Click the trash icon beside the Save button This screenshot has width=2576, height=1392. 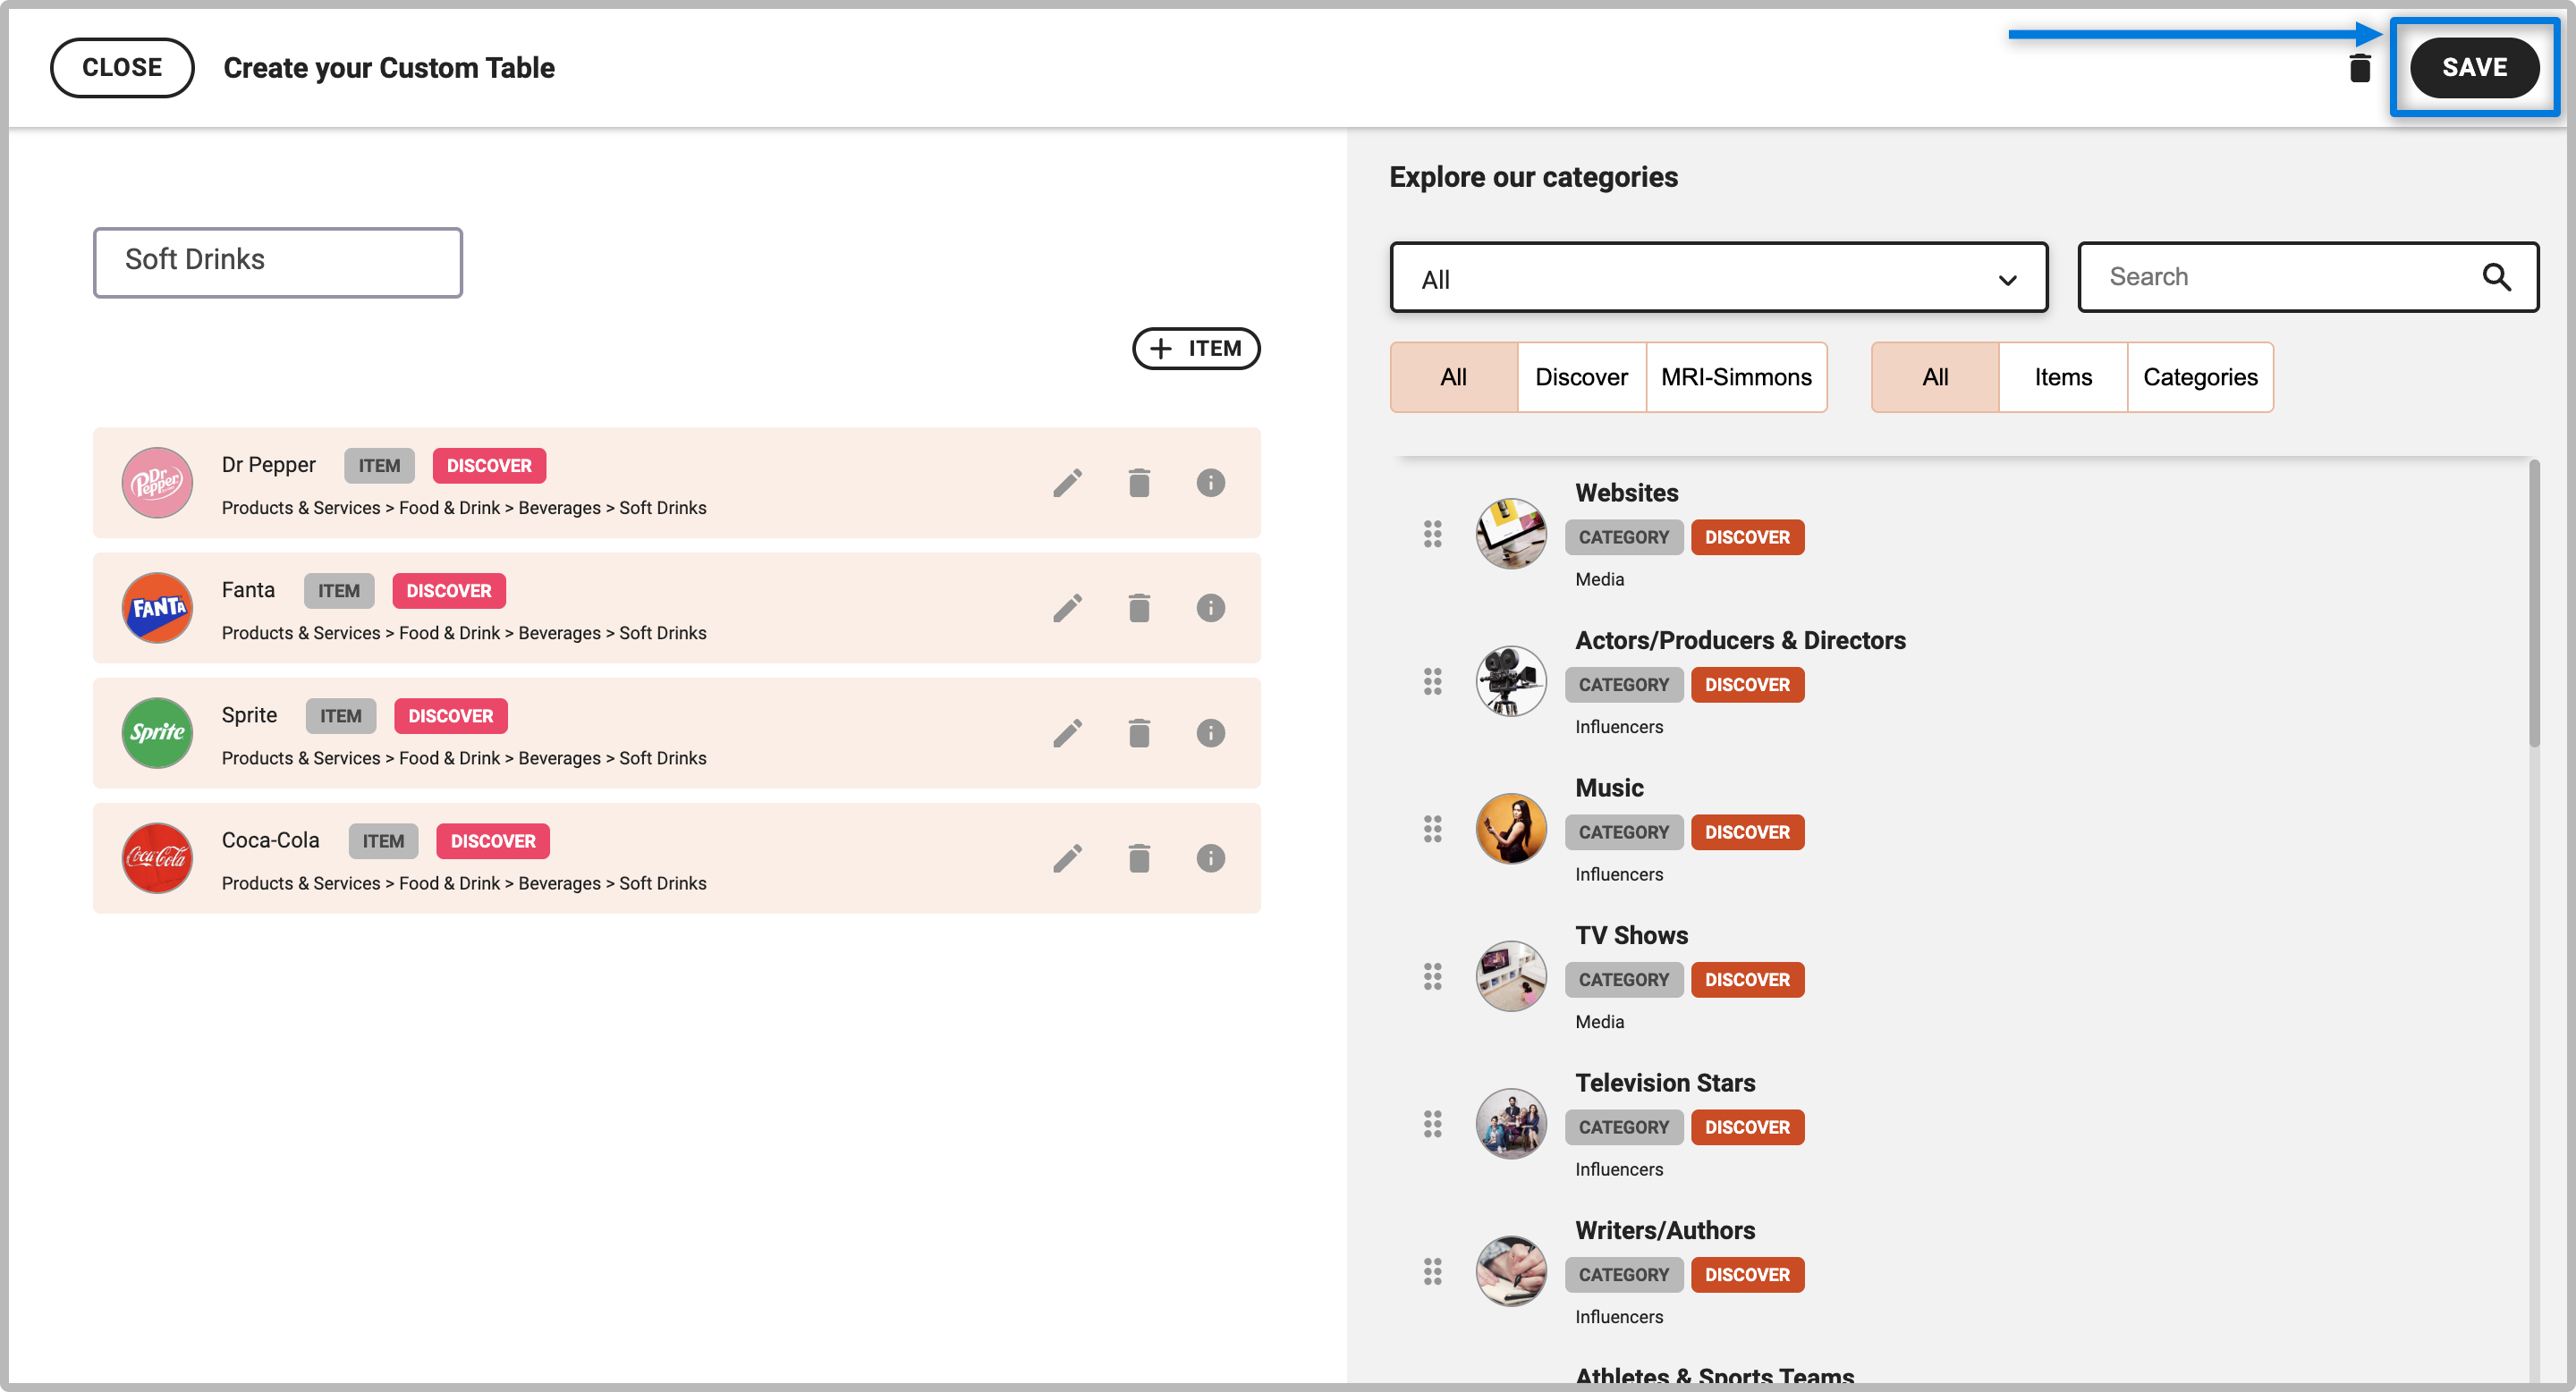tap(2360, 68)
